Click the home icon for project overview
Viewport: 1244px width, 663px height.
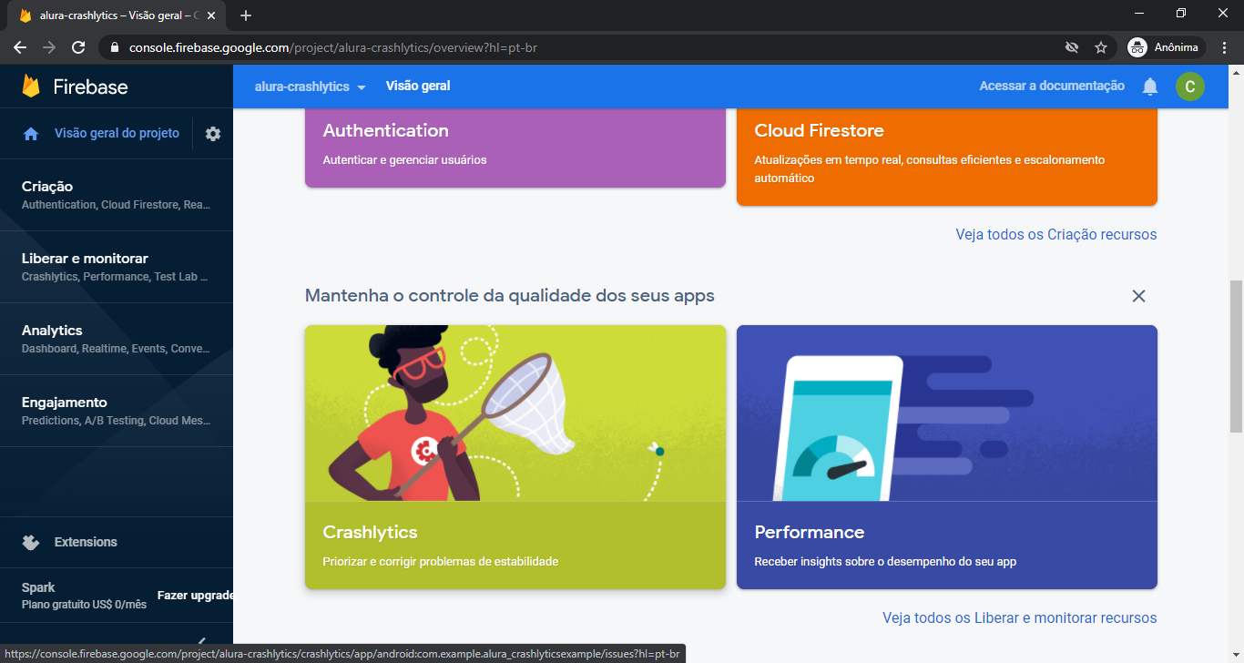point(31,134)
